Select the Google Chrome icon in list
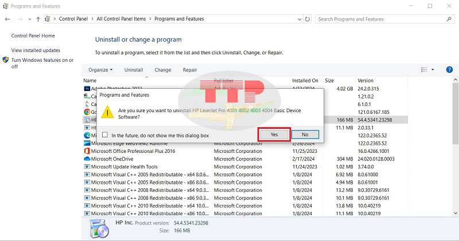This screenshot has height=241, width=459. [87, 112]
